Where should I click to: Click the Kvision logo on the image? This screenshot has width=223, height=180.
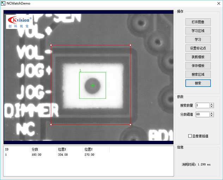point(20,22)
